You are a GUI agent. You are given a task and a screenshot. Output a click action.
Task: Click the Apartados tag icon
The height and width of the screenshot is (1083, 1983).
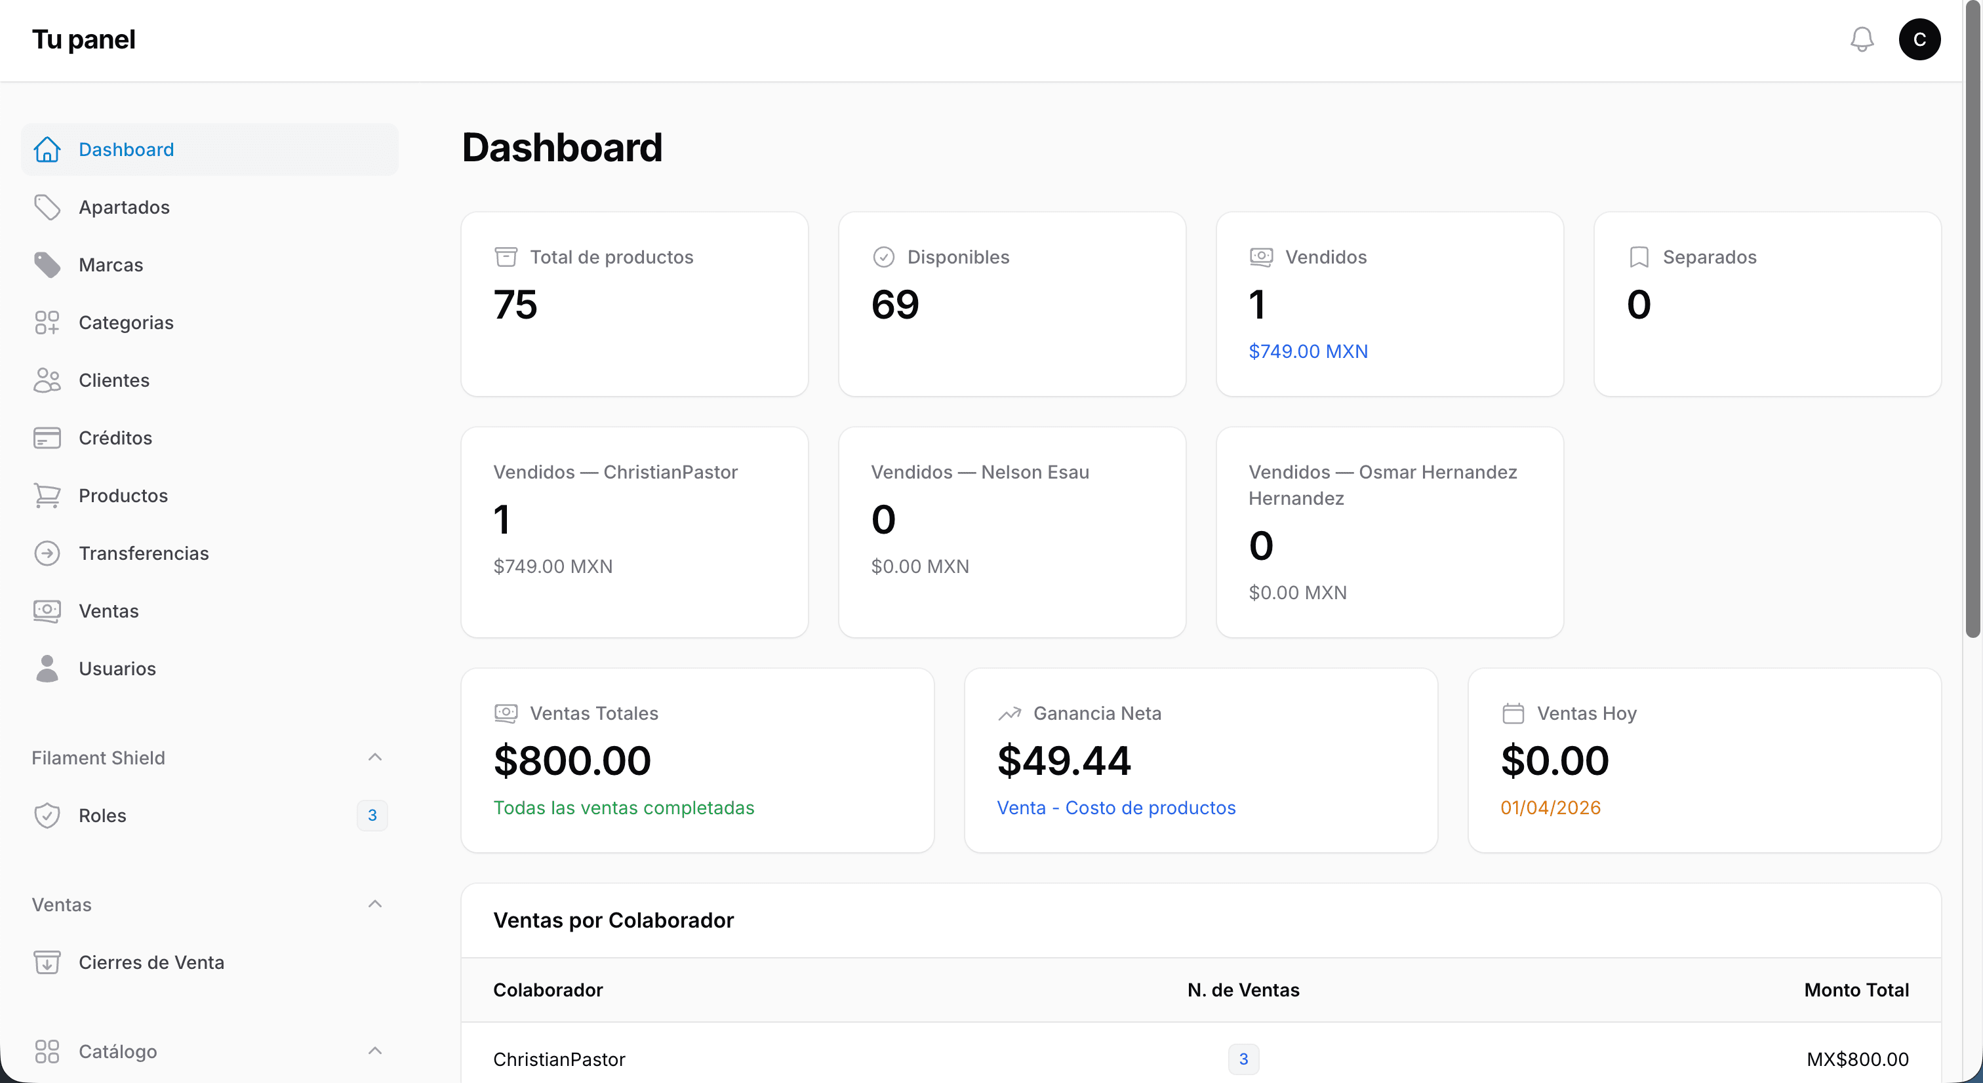coord(47,207)
